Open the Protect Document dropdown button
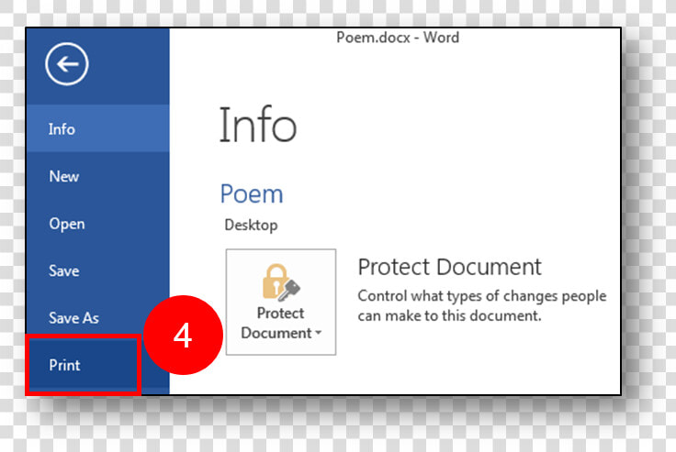The width and height of the screenshot is (676, 452). click(x=281, y=302)
